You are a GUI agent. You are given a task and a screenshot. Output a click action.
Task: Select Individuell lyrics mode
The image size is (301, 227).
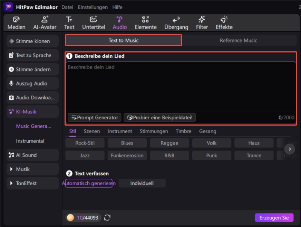142,183
